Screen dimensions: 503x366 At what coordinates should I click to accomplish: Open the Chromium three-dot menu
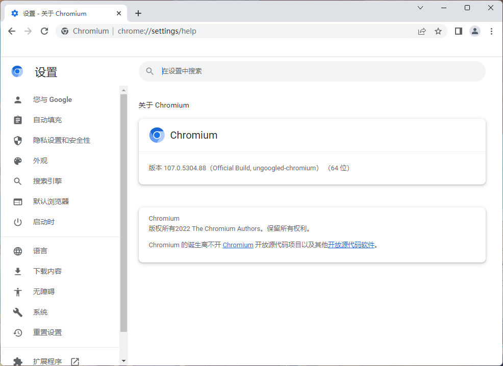(x=491, y=31)
